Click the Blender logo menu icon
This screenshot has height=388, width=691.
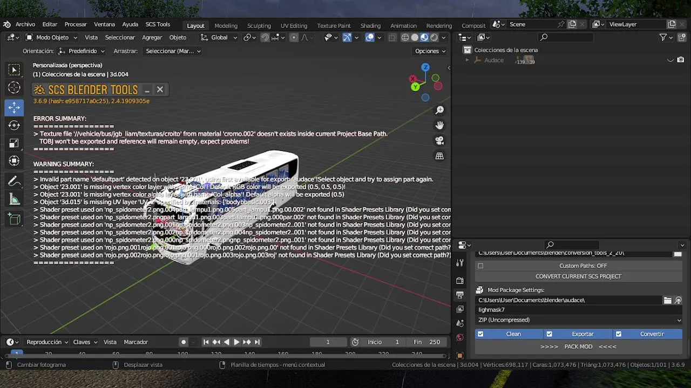(6, 24)
